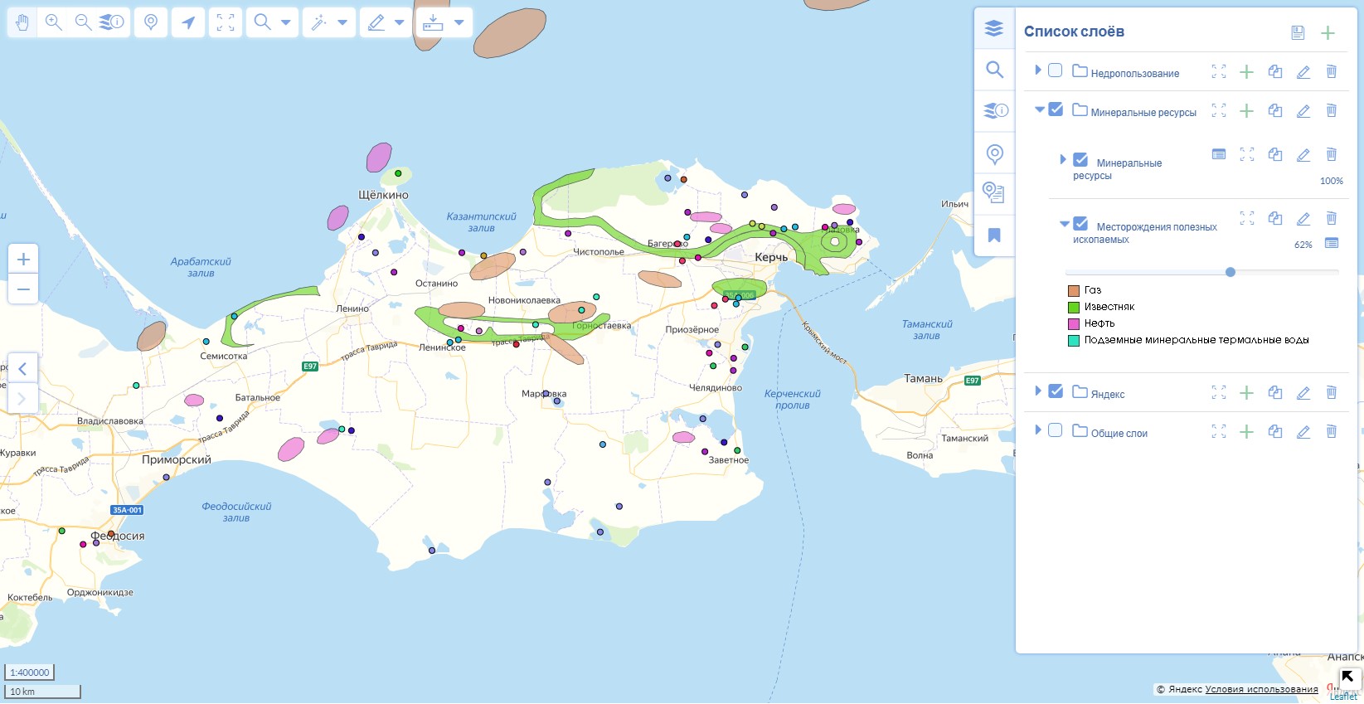Open the Условия использования link

(1260, 689)
